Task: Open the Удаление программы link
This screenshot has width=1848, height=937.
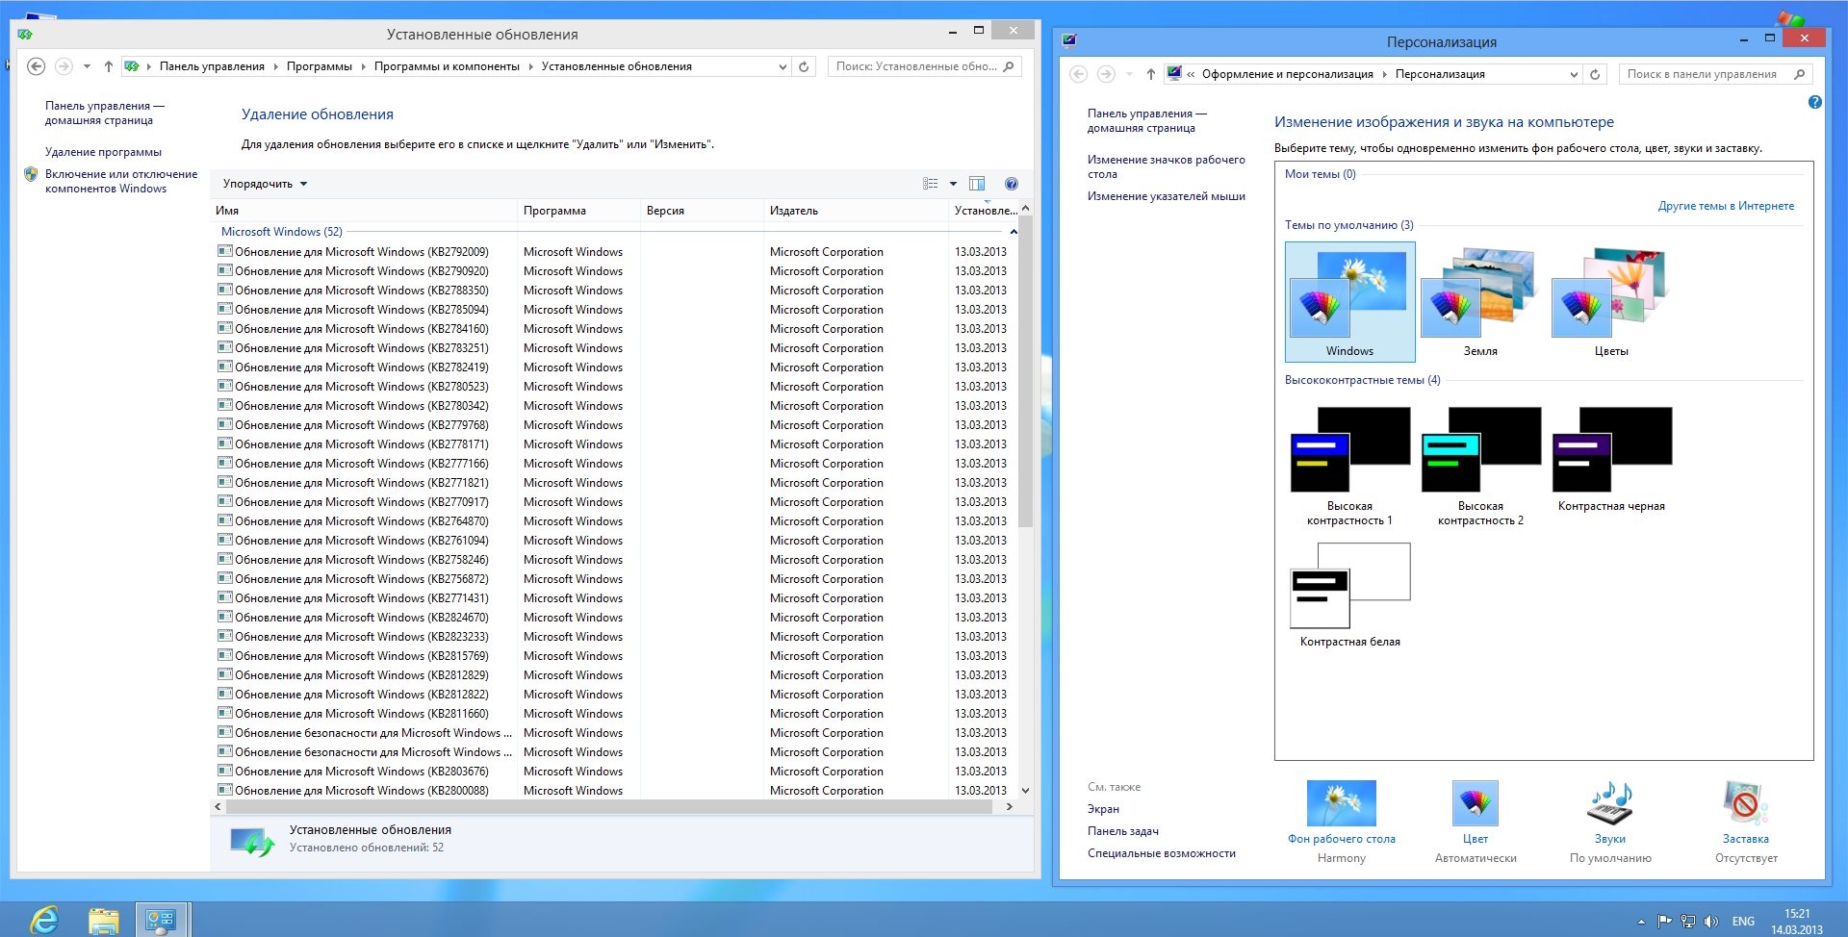Action: pos(103,152)
